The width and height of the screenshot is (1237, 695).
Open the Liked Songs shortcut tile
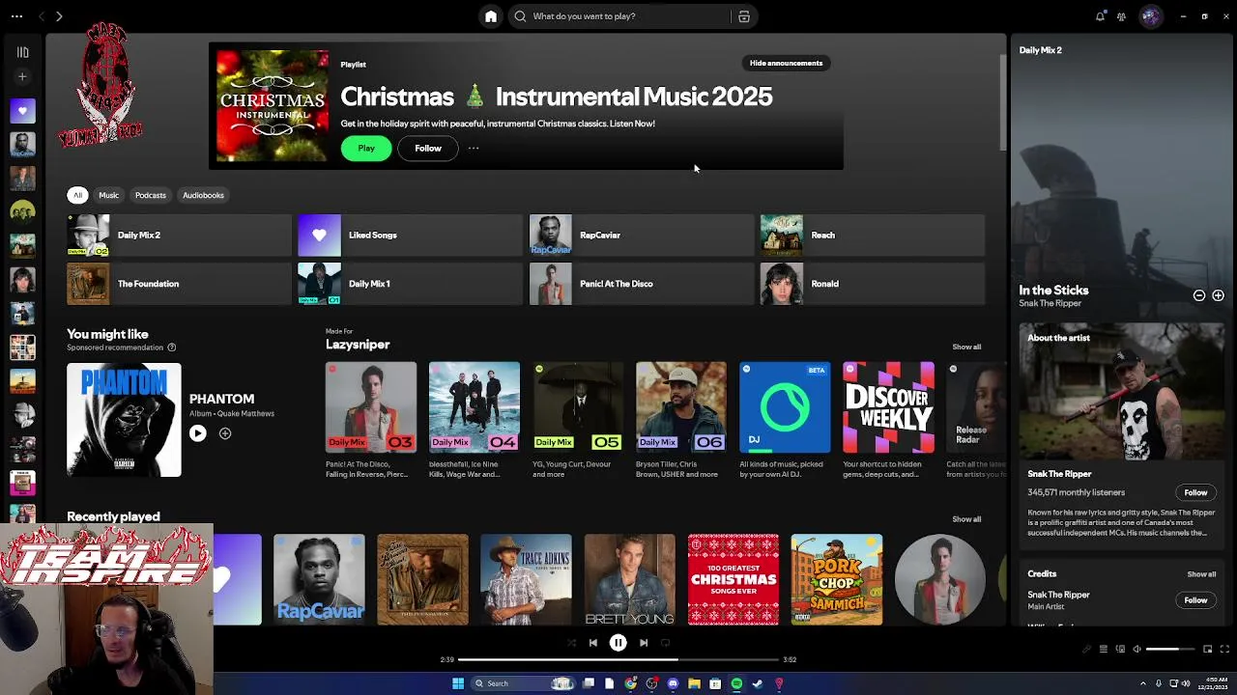click(410, 236)
